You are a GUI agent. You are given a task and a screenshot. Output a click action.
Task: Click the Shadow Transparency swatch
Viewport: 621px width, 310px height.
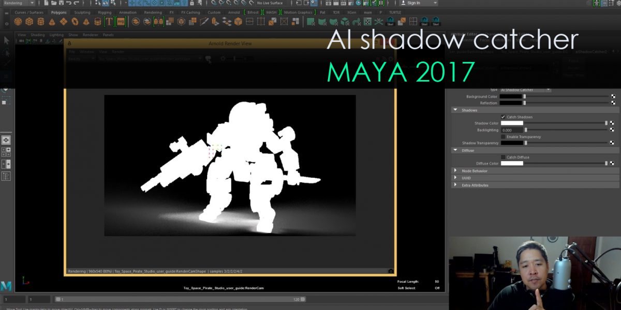coord(511,143)
